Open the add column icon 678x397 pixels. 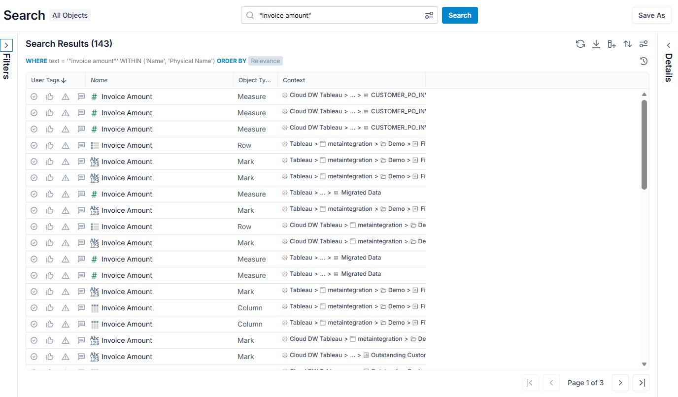point(612,44)
